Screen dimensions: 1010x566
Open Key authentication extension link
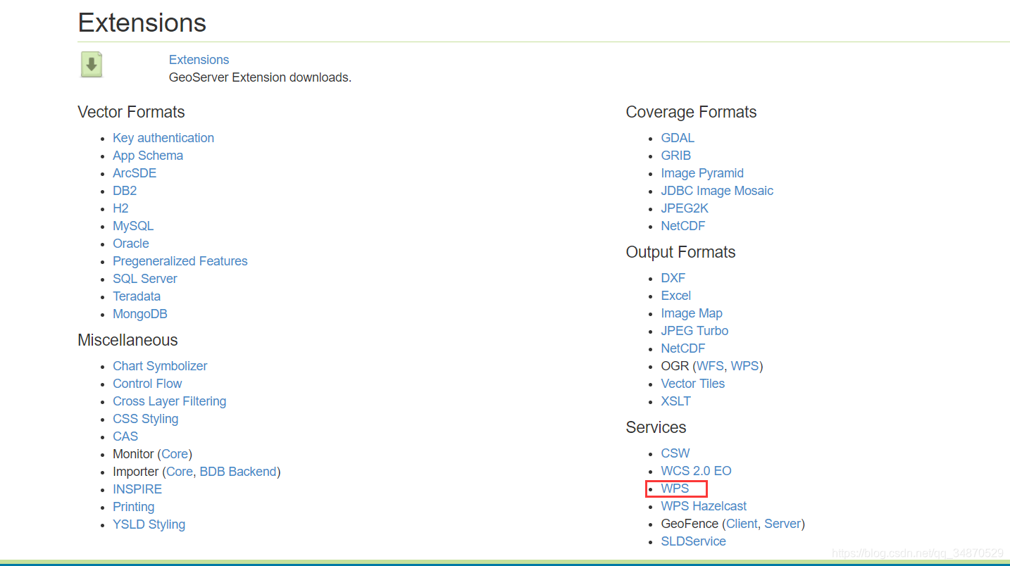[x=163, y=138]
